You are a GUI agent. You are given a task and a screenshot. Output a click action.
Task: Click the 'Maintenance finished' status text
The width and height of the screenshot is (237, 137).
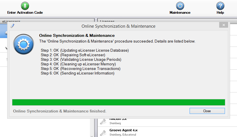coord(60,111)
